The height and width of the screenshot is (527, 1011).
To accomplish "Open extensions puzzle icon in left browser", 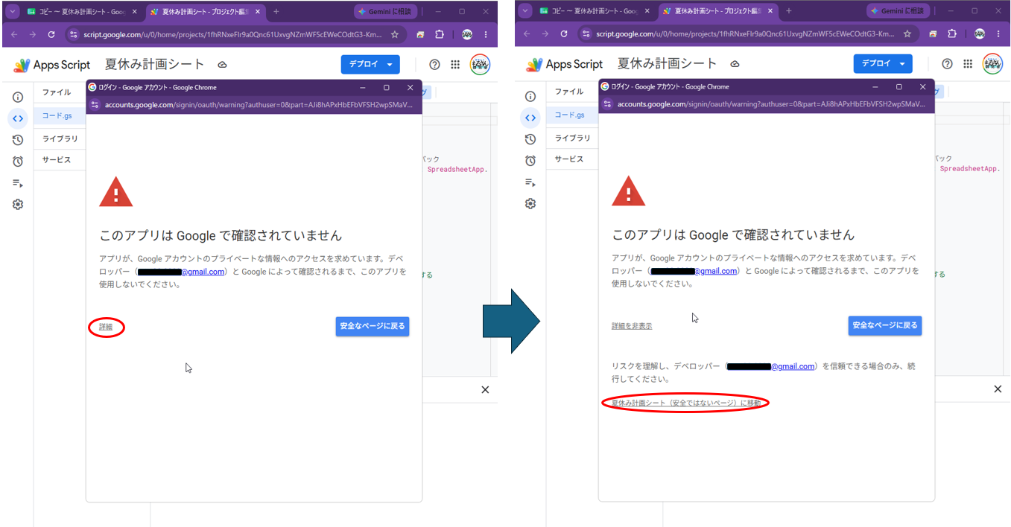I will pos(440,34).
